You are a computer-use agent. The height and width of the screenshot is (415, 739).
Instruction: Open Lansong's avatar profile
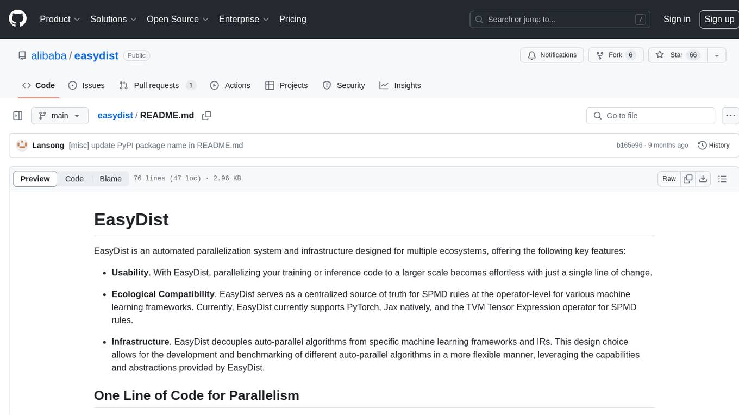22,145
